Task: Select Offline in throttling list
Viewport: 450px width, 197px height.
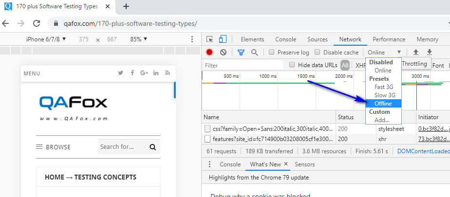Action: [x=383, y=104]
